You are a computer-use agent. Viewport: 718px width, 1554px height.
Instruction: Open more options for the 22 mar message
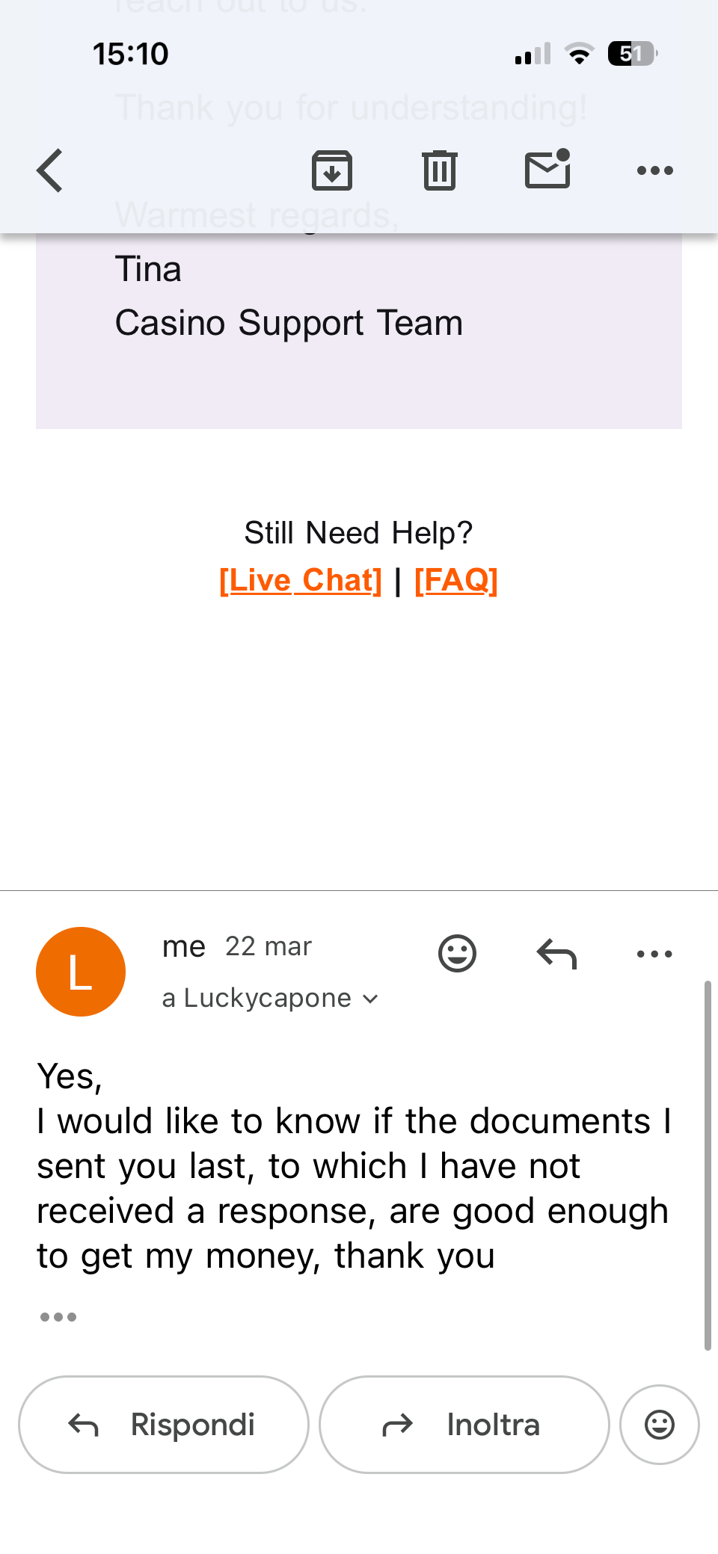click(654, 954)
